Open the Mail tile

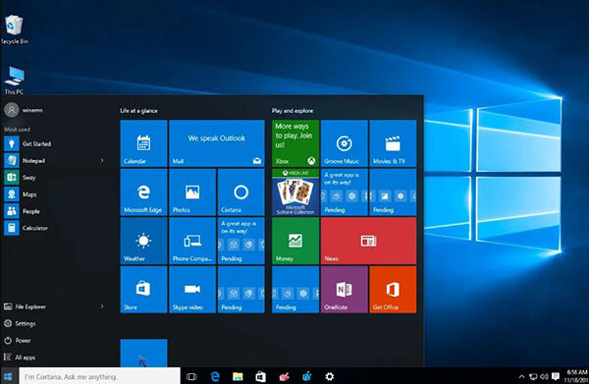(x=217, y=143)
